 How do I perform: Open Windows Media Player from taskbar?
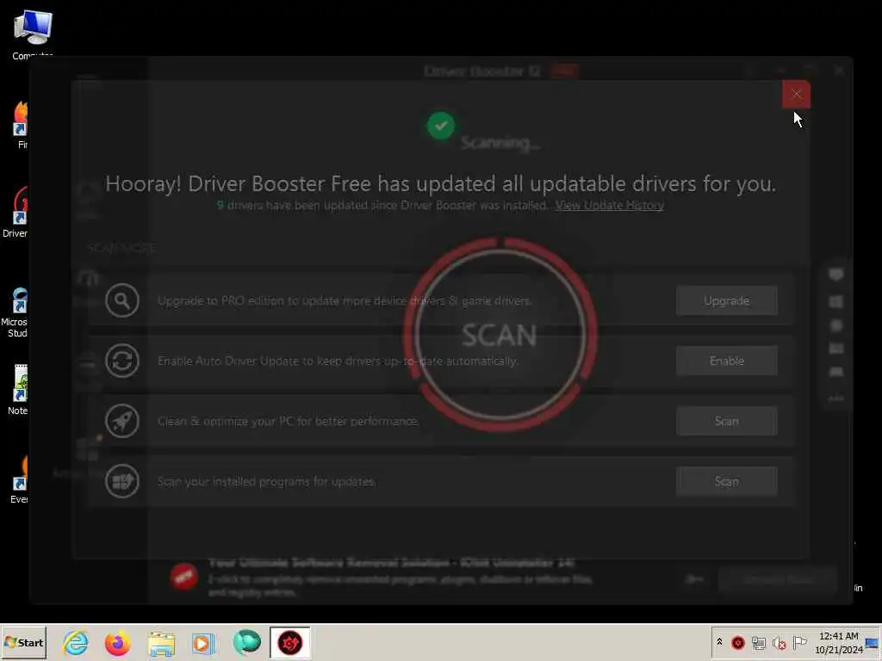pos(203,643)
